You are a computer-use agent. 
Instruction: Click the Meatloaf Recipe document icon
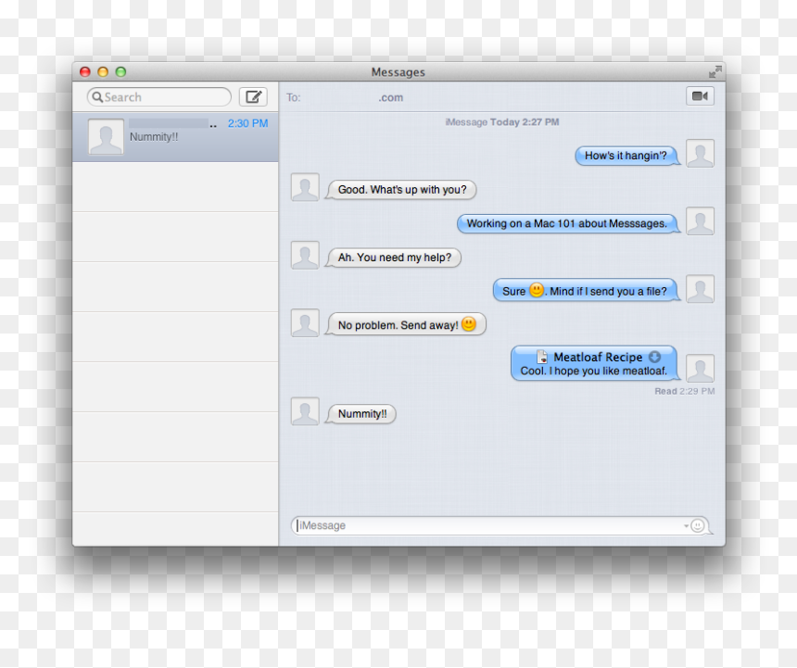tap(542, 357)
